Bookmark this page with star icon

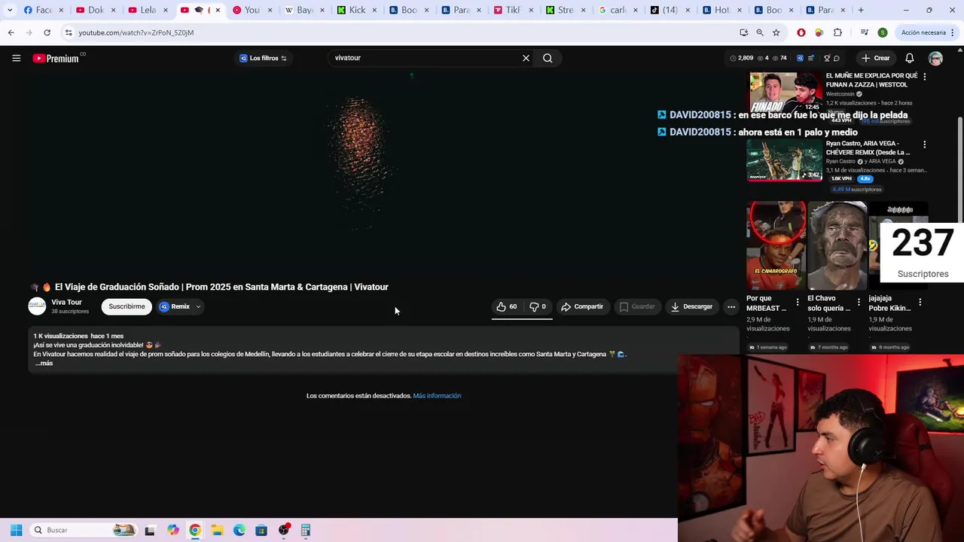[776, 32]
